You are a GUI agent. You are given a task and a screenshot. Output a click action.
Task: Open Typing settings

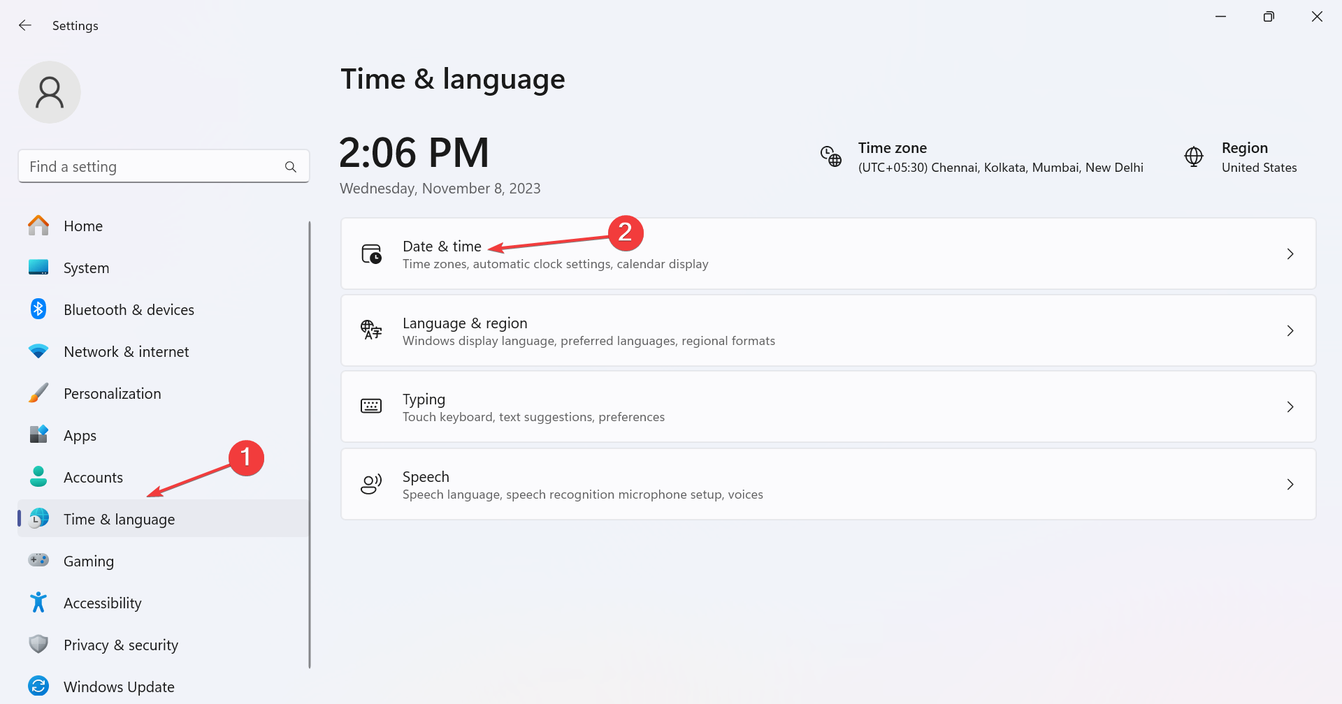click(828, 406)
